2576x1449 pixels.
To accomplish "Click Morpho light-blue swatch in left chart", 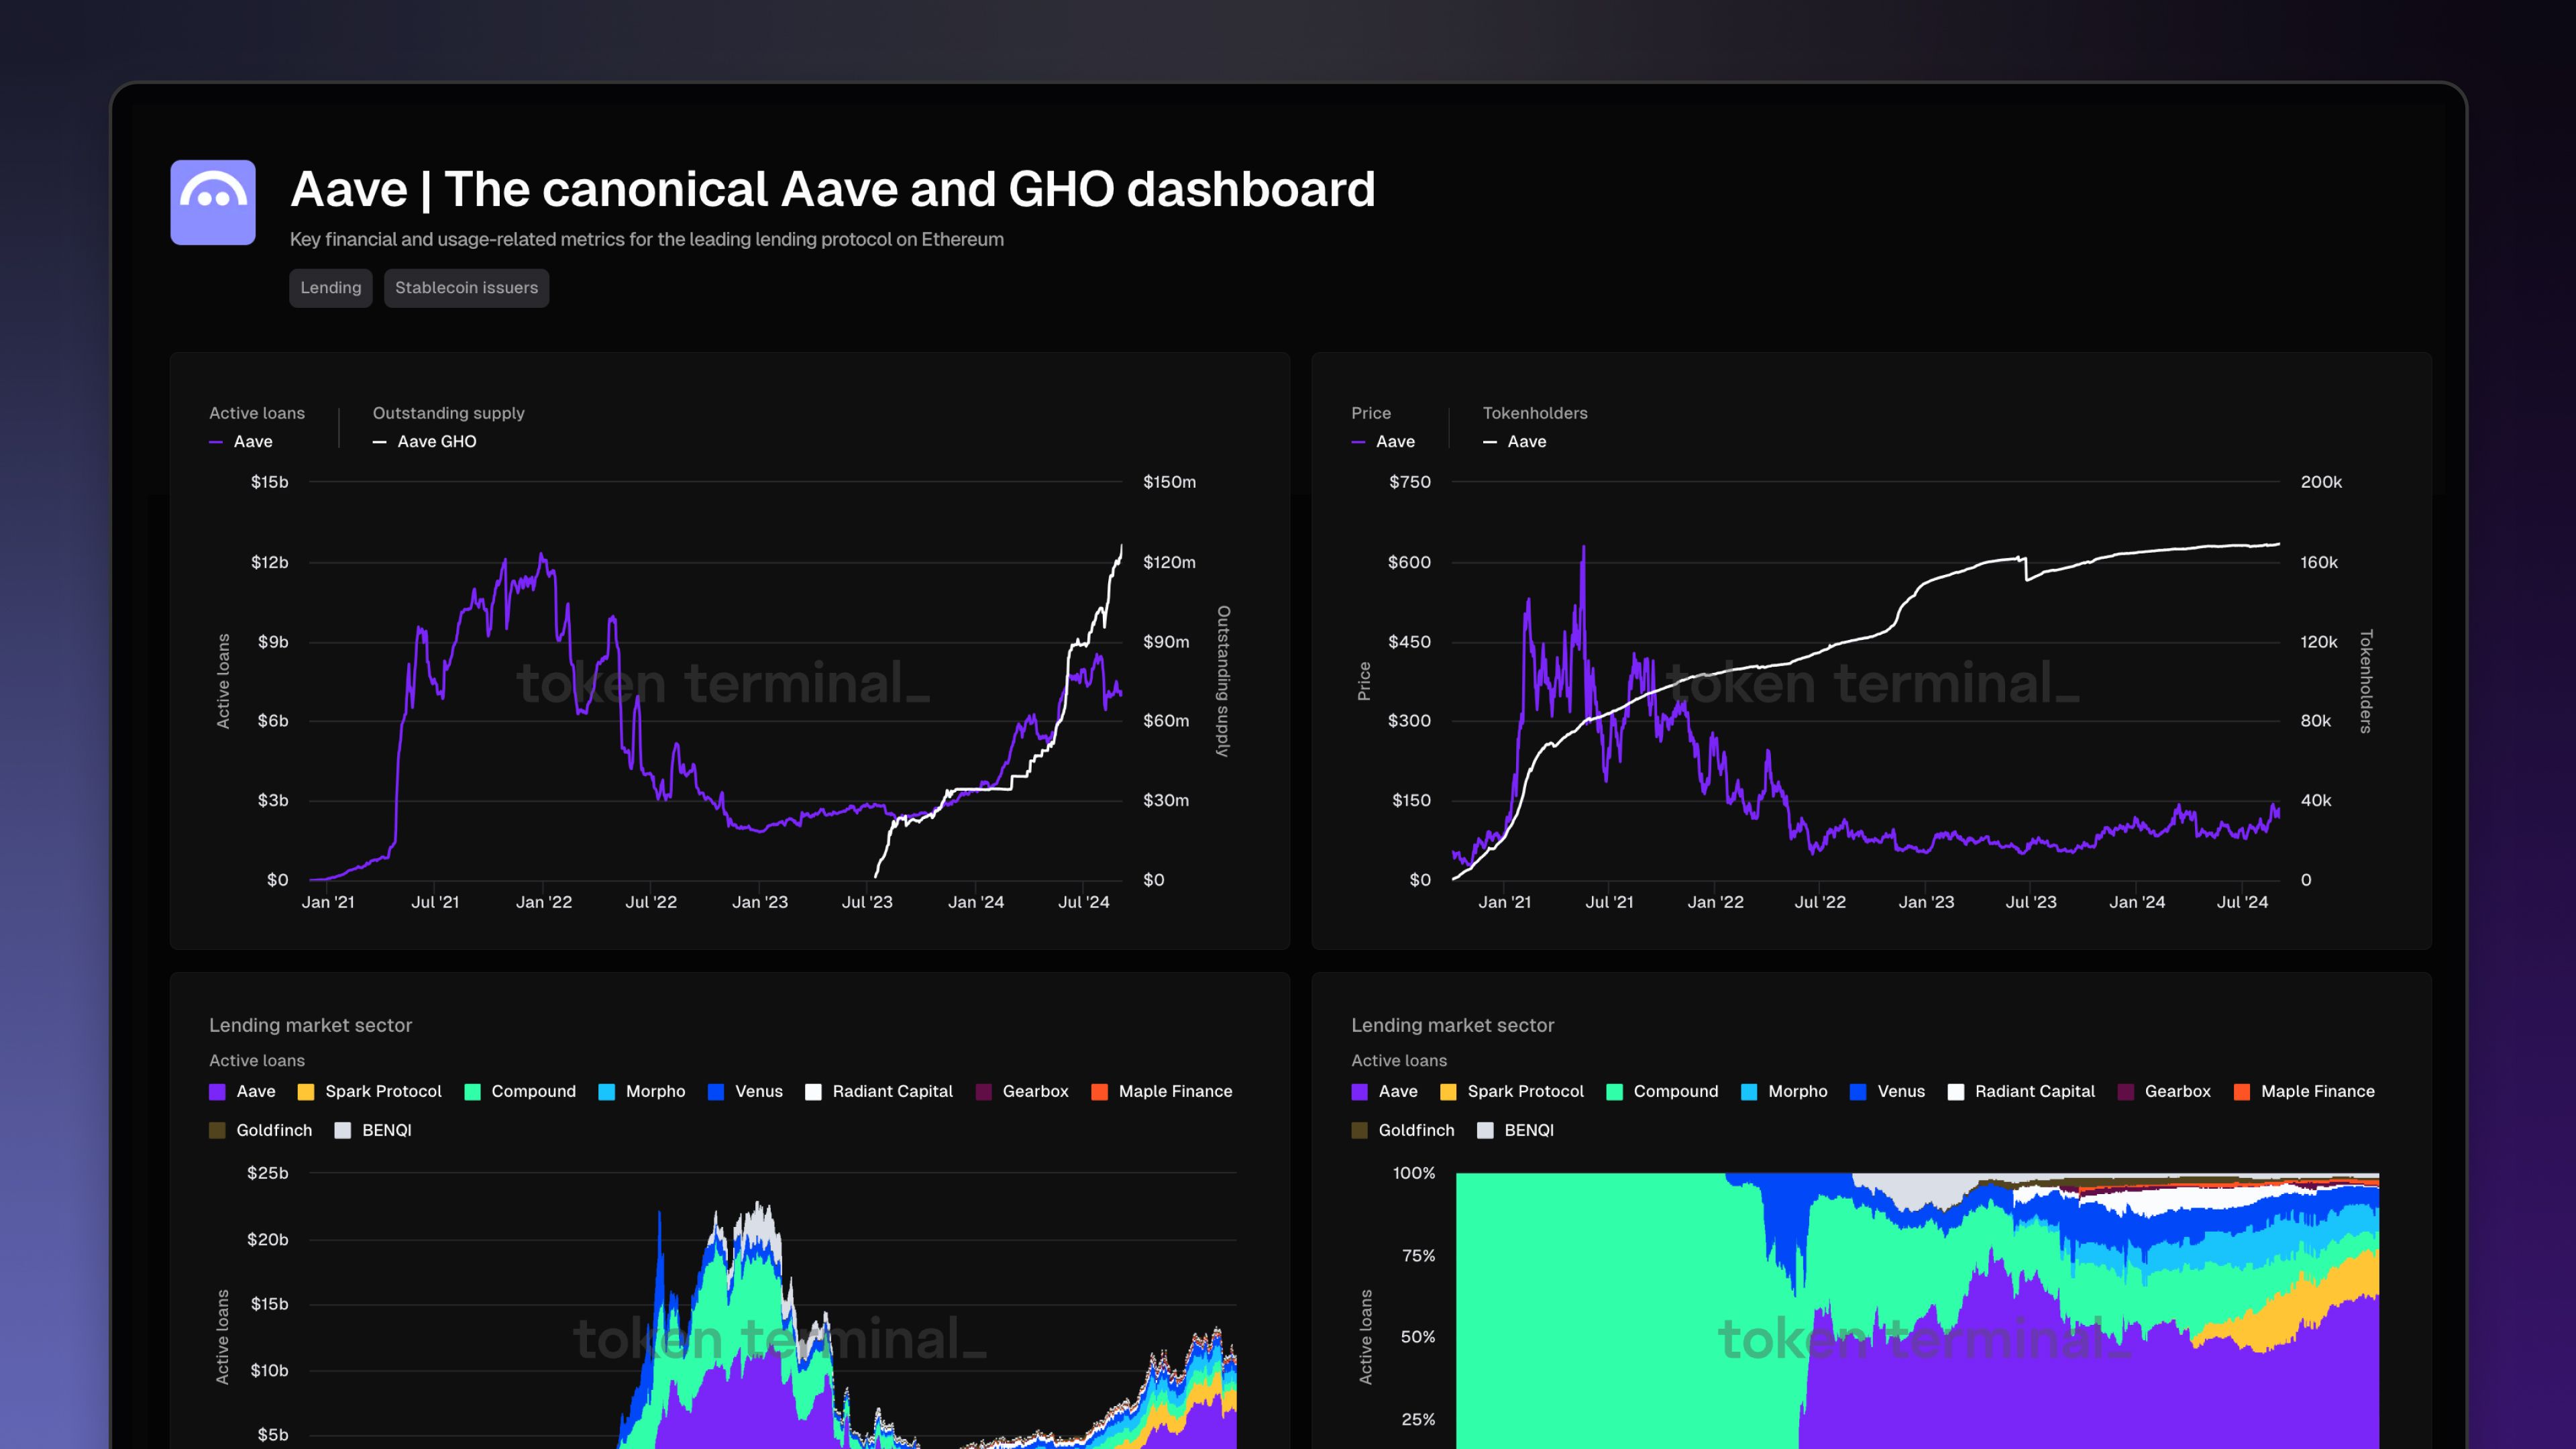I will click(607, 1091).
